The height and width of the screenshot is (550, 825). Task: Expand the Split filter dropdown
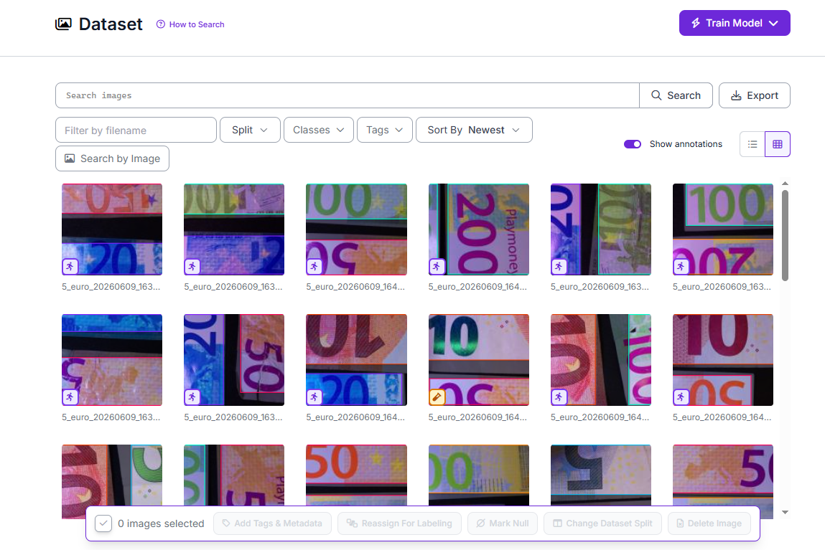(250, 130)
